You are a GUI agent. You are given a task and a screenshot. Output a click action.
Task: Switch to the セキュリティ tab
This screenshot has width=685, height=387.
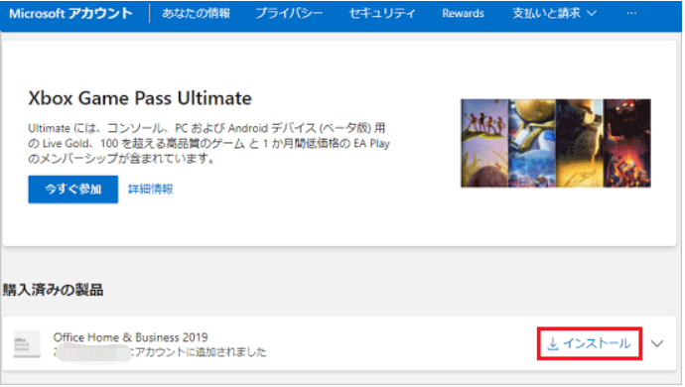pyautogui.click(x=382, y=14)
